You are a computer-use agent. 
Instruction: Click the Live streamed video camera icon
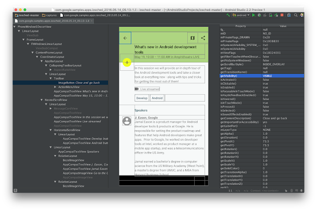(137, 89)
